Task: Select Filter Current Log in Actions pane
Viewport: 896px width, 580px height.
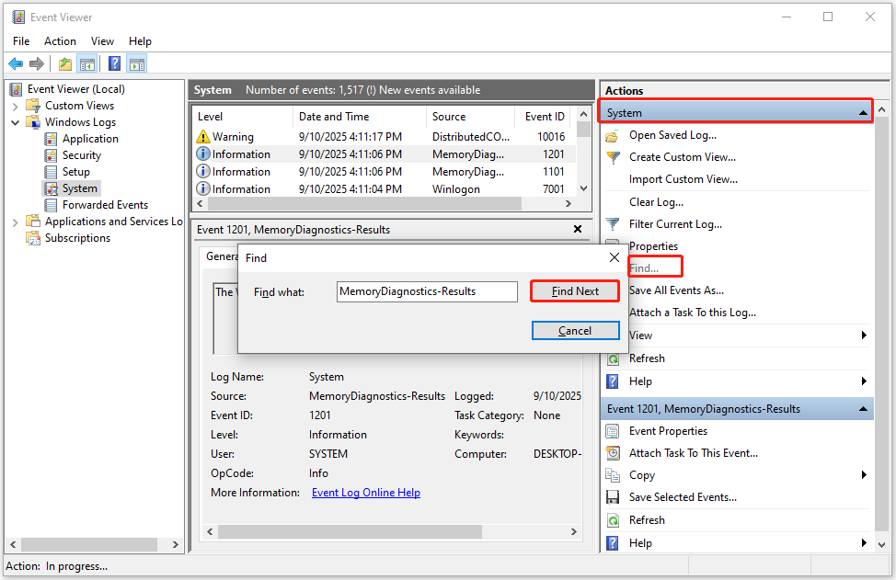Action: point(677,223)
